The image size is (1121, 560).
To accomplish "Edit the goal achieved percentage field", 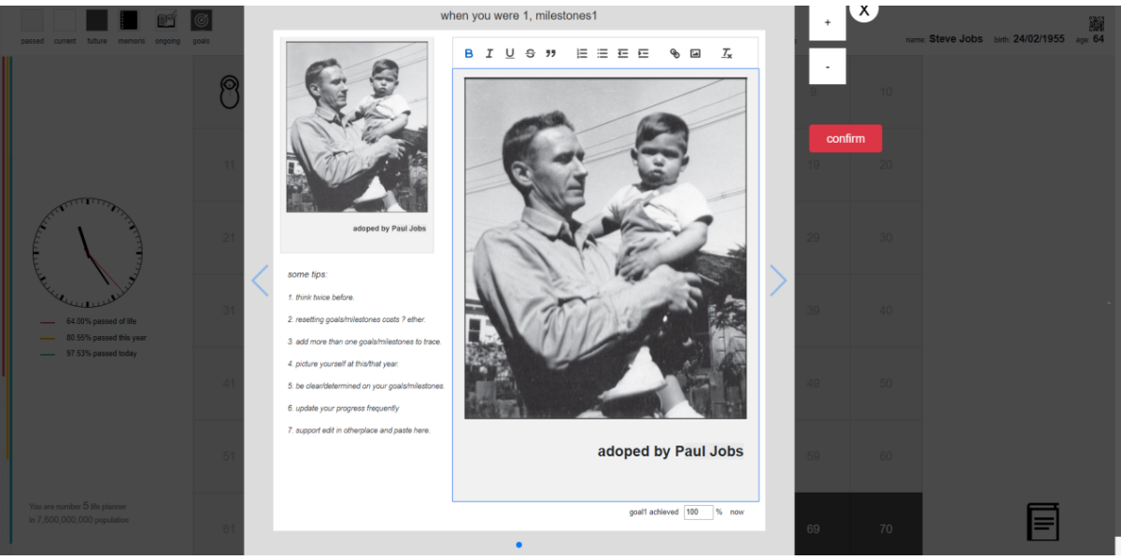I will point(698,512).
